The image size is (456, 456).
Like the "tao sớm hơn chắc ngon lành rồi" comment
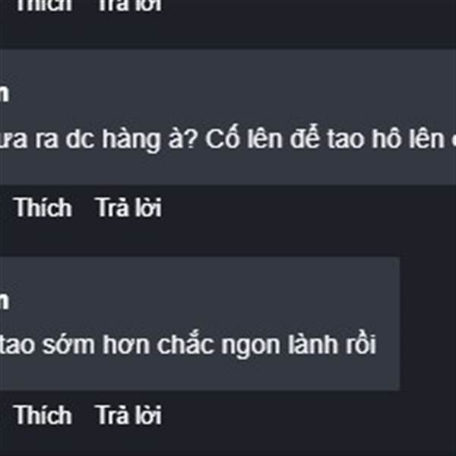pyautogui.click(x=43, y=415)
